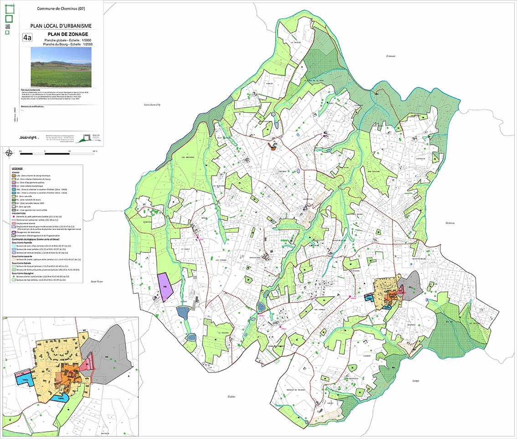Click the landscape photo thumbnail
The width and height of the screenshot is (517, 439).
pos(61,68)
